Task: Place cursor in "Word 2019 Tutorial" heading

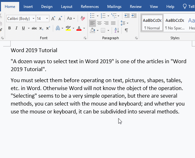Action: [34, 50]
